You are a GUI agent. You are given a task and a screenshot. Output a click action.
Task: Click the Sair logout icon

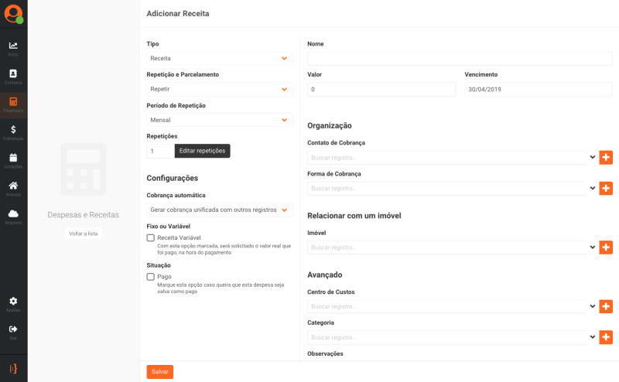(x=13, y=331)
